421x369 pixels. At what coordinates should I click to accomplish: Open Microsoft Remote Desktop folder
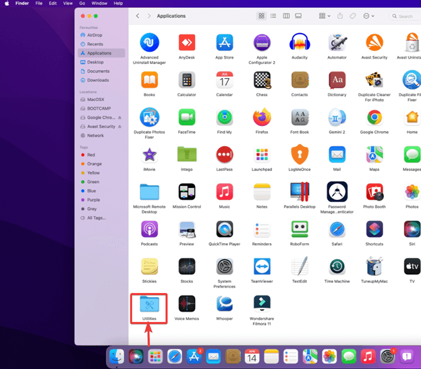click(x=149, y=192)
